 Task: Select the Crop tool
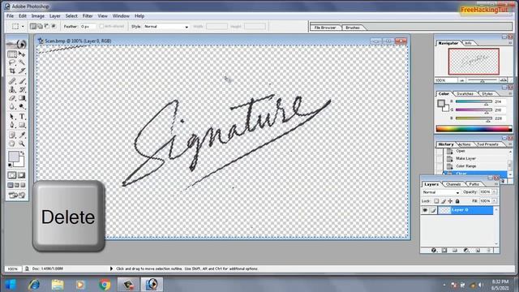[12, 71]
